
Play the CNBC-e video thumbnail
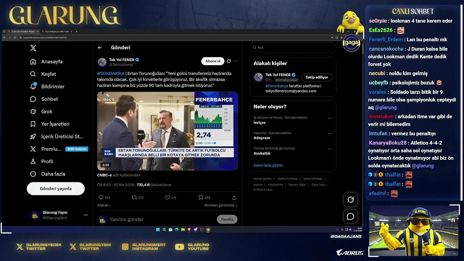pyautogui.click(x=167, y=131)
